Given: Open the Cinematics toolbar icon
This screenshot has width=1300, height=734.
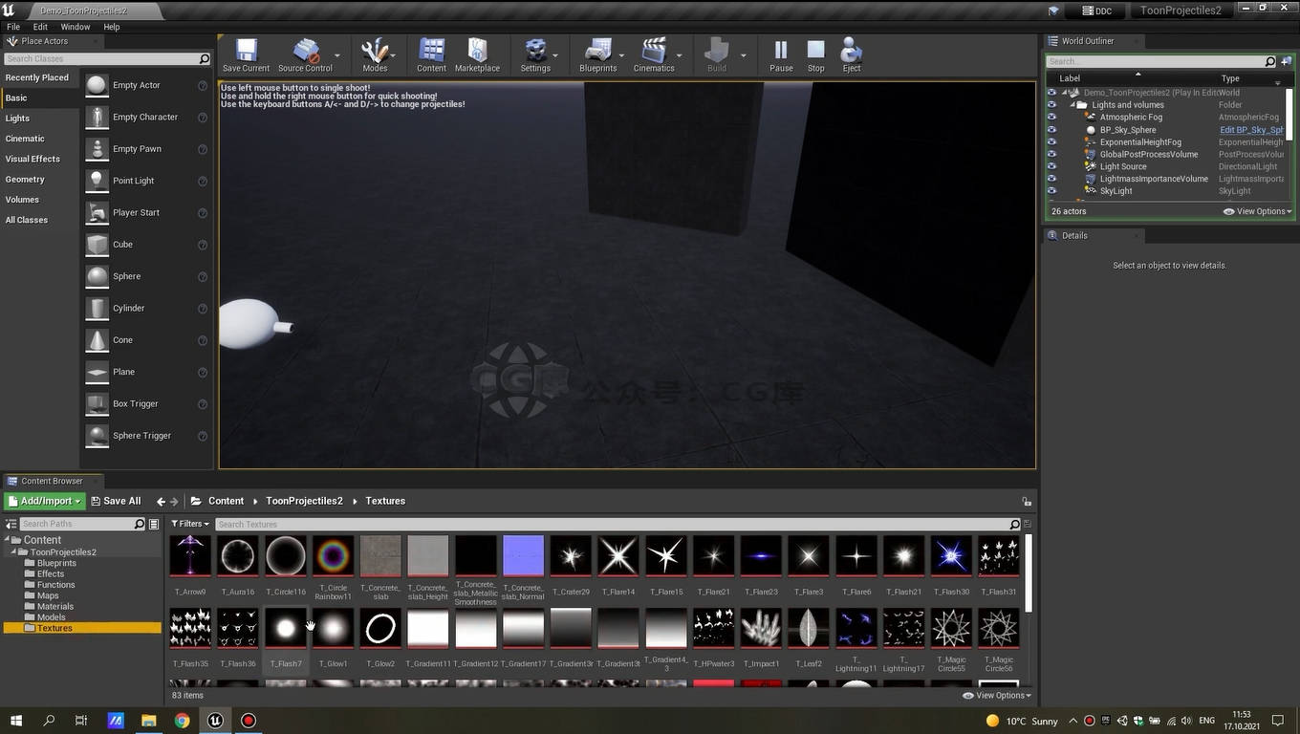Looking at the screenshot, I should click(x=653, y=54).
